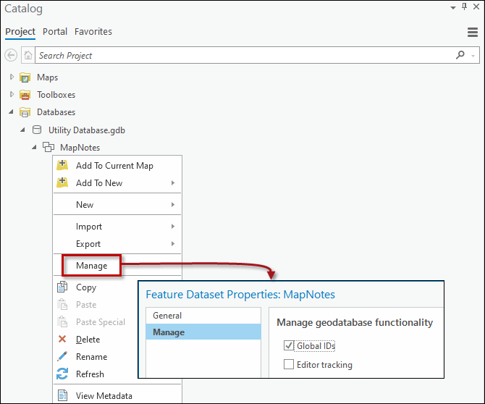Viewport: 485px width, 404px height.
Task: Click the Refresh arrows icon
Action: (x=62, y=374)
